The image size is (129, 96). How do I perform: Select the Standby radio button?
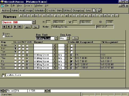click(x=3, y=36)
